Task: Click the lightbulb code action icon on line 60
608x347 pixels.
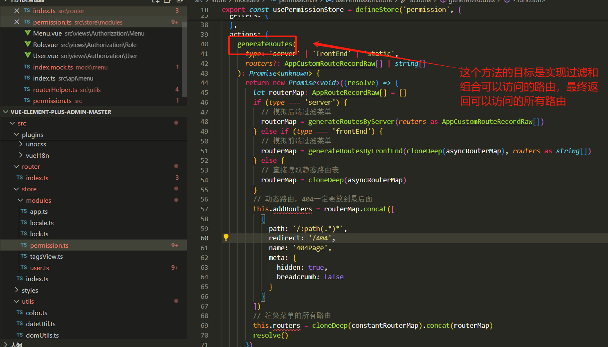Action: 226,237
